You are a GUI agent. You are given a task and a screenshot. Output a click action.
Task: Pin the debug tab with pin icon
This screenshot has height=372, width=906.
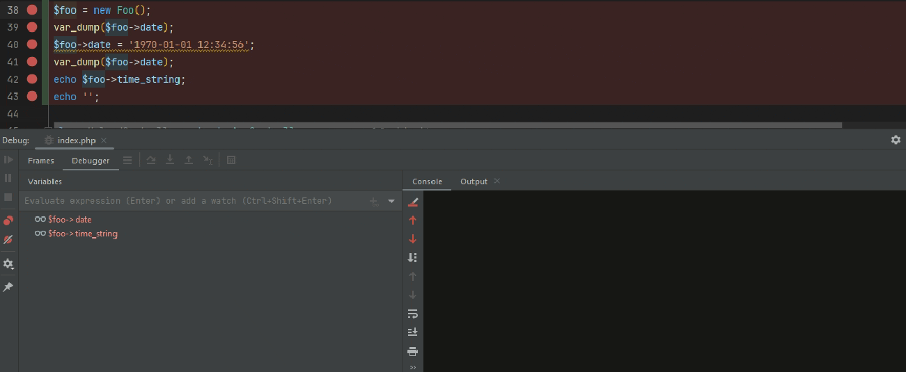[x=8, y=287]
